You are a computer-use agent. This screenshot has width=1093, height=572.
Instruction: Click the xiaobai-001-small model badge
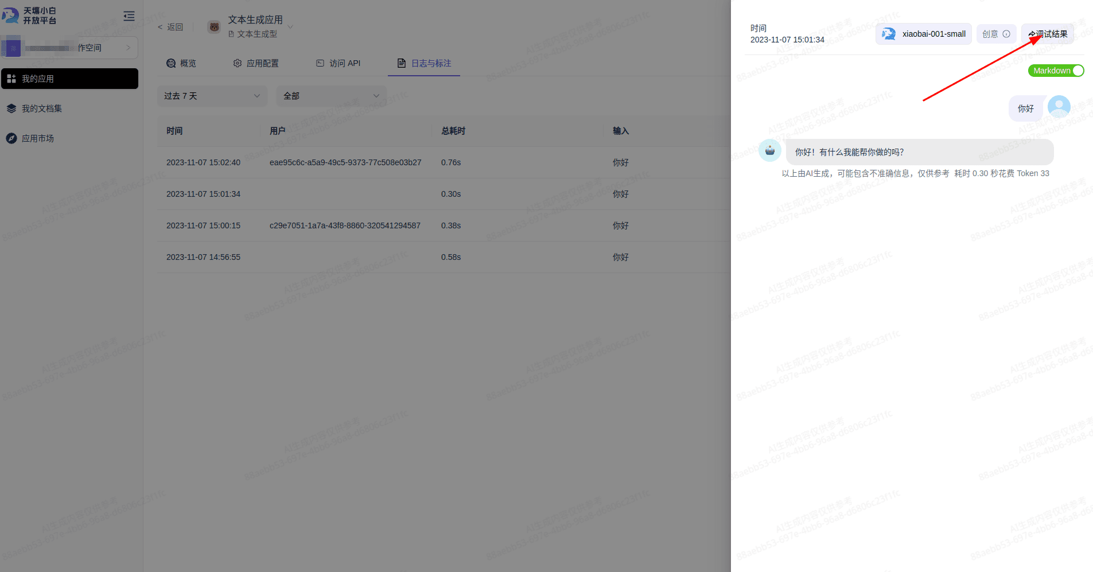(924, 34)
